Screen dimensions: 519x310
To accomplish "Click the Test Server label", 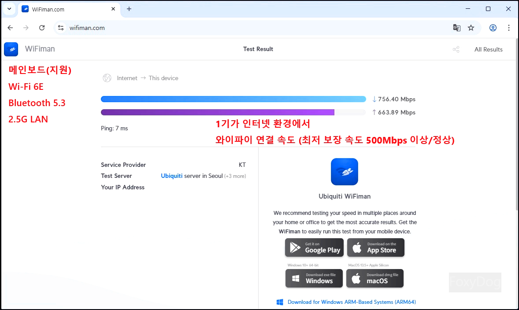I will [116, 176].
